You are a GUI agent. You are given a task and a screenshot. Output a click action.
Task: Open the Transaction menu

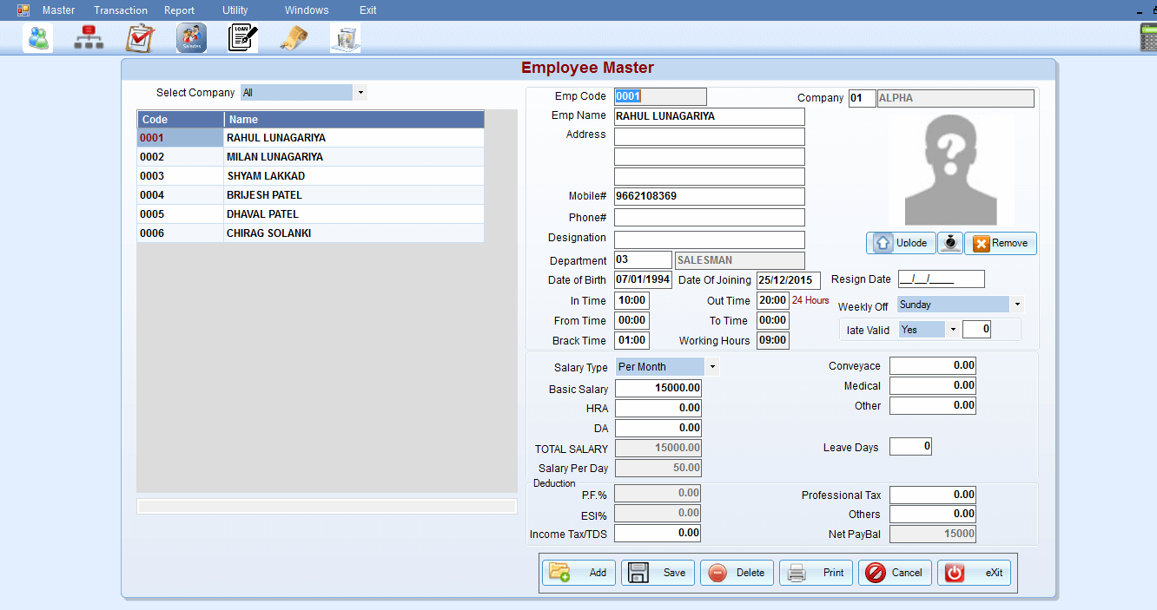click(120, 10)
